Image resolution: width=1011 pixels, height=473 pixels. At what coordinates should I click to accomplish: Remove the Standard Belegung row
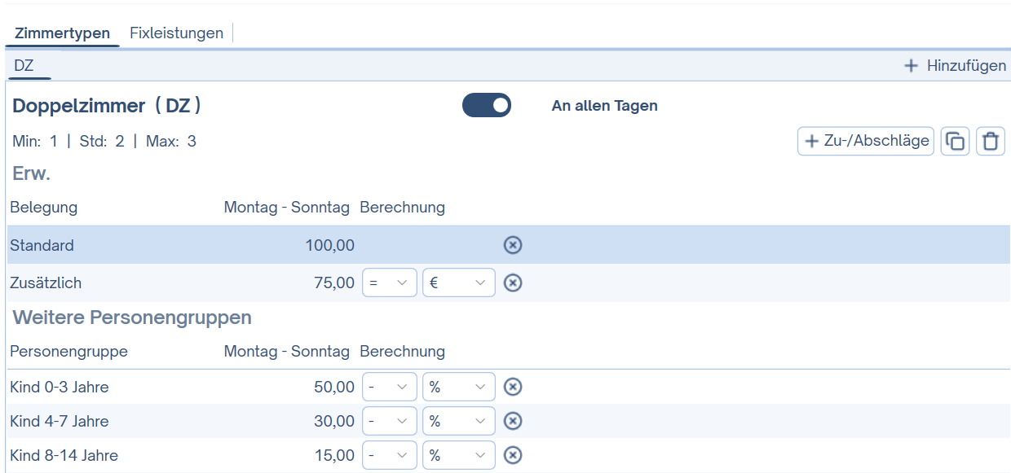[x=513, y=245]
